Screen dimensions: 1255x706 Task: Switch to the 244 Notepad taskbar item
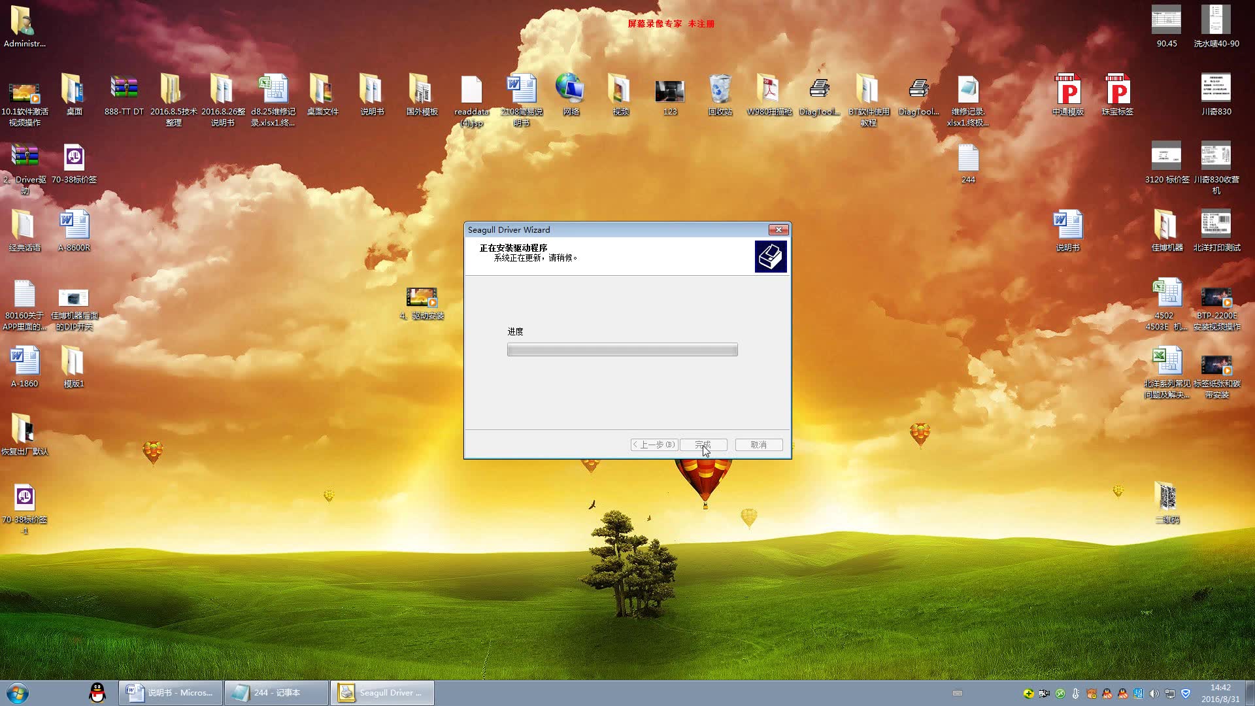point(276,693)
